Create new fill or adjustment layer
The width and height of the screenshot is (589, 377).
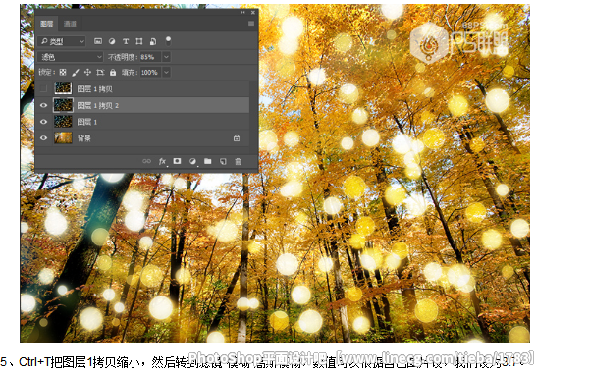[x=192, y=161]
